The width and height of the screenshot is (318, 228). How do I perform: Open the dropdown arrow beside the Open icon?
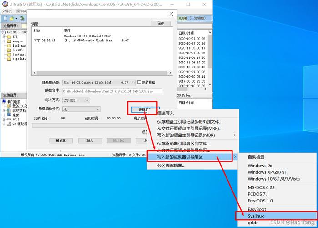click(16, 19)
